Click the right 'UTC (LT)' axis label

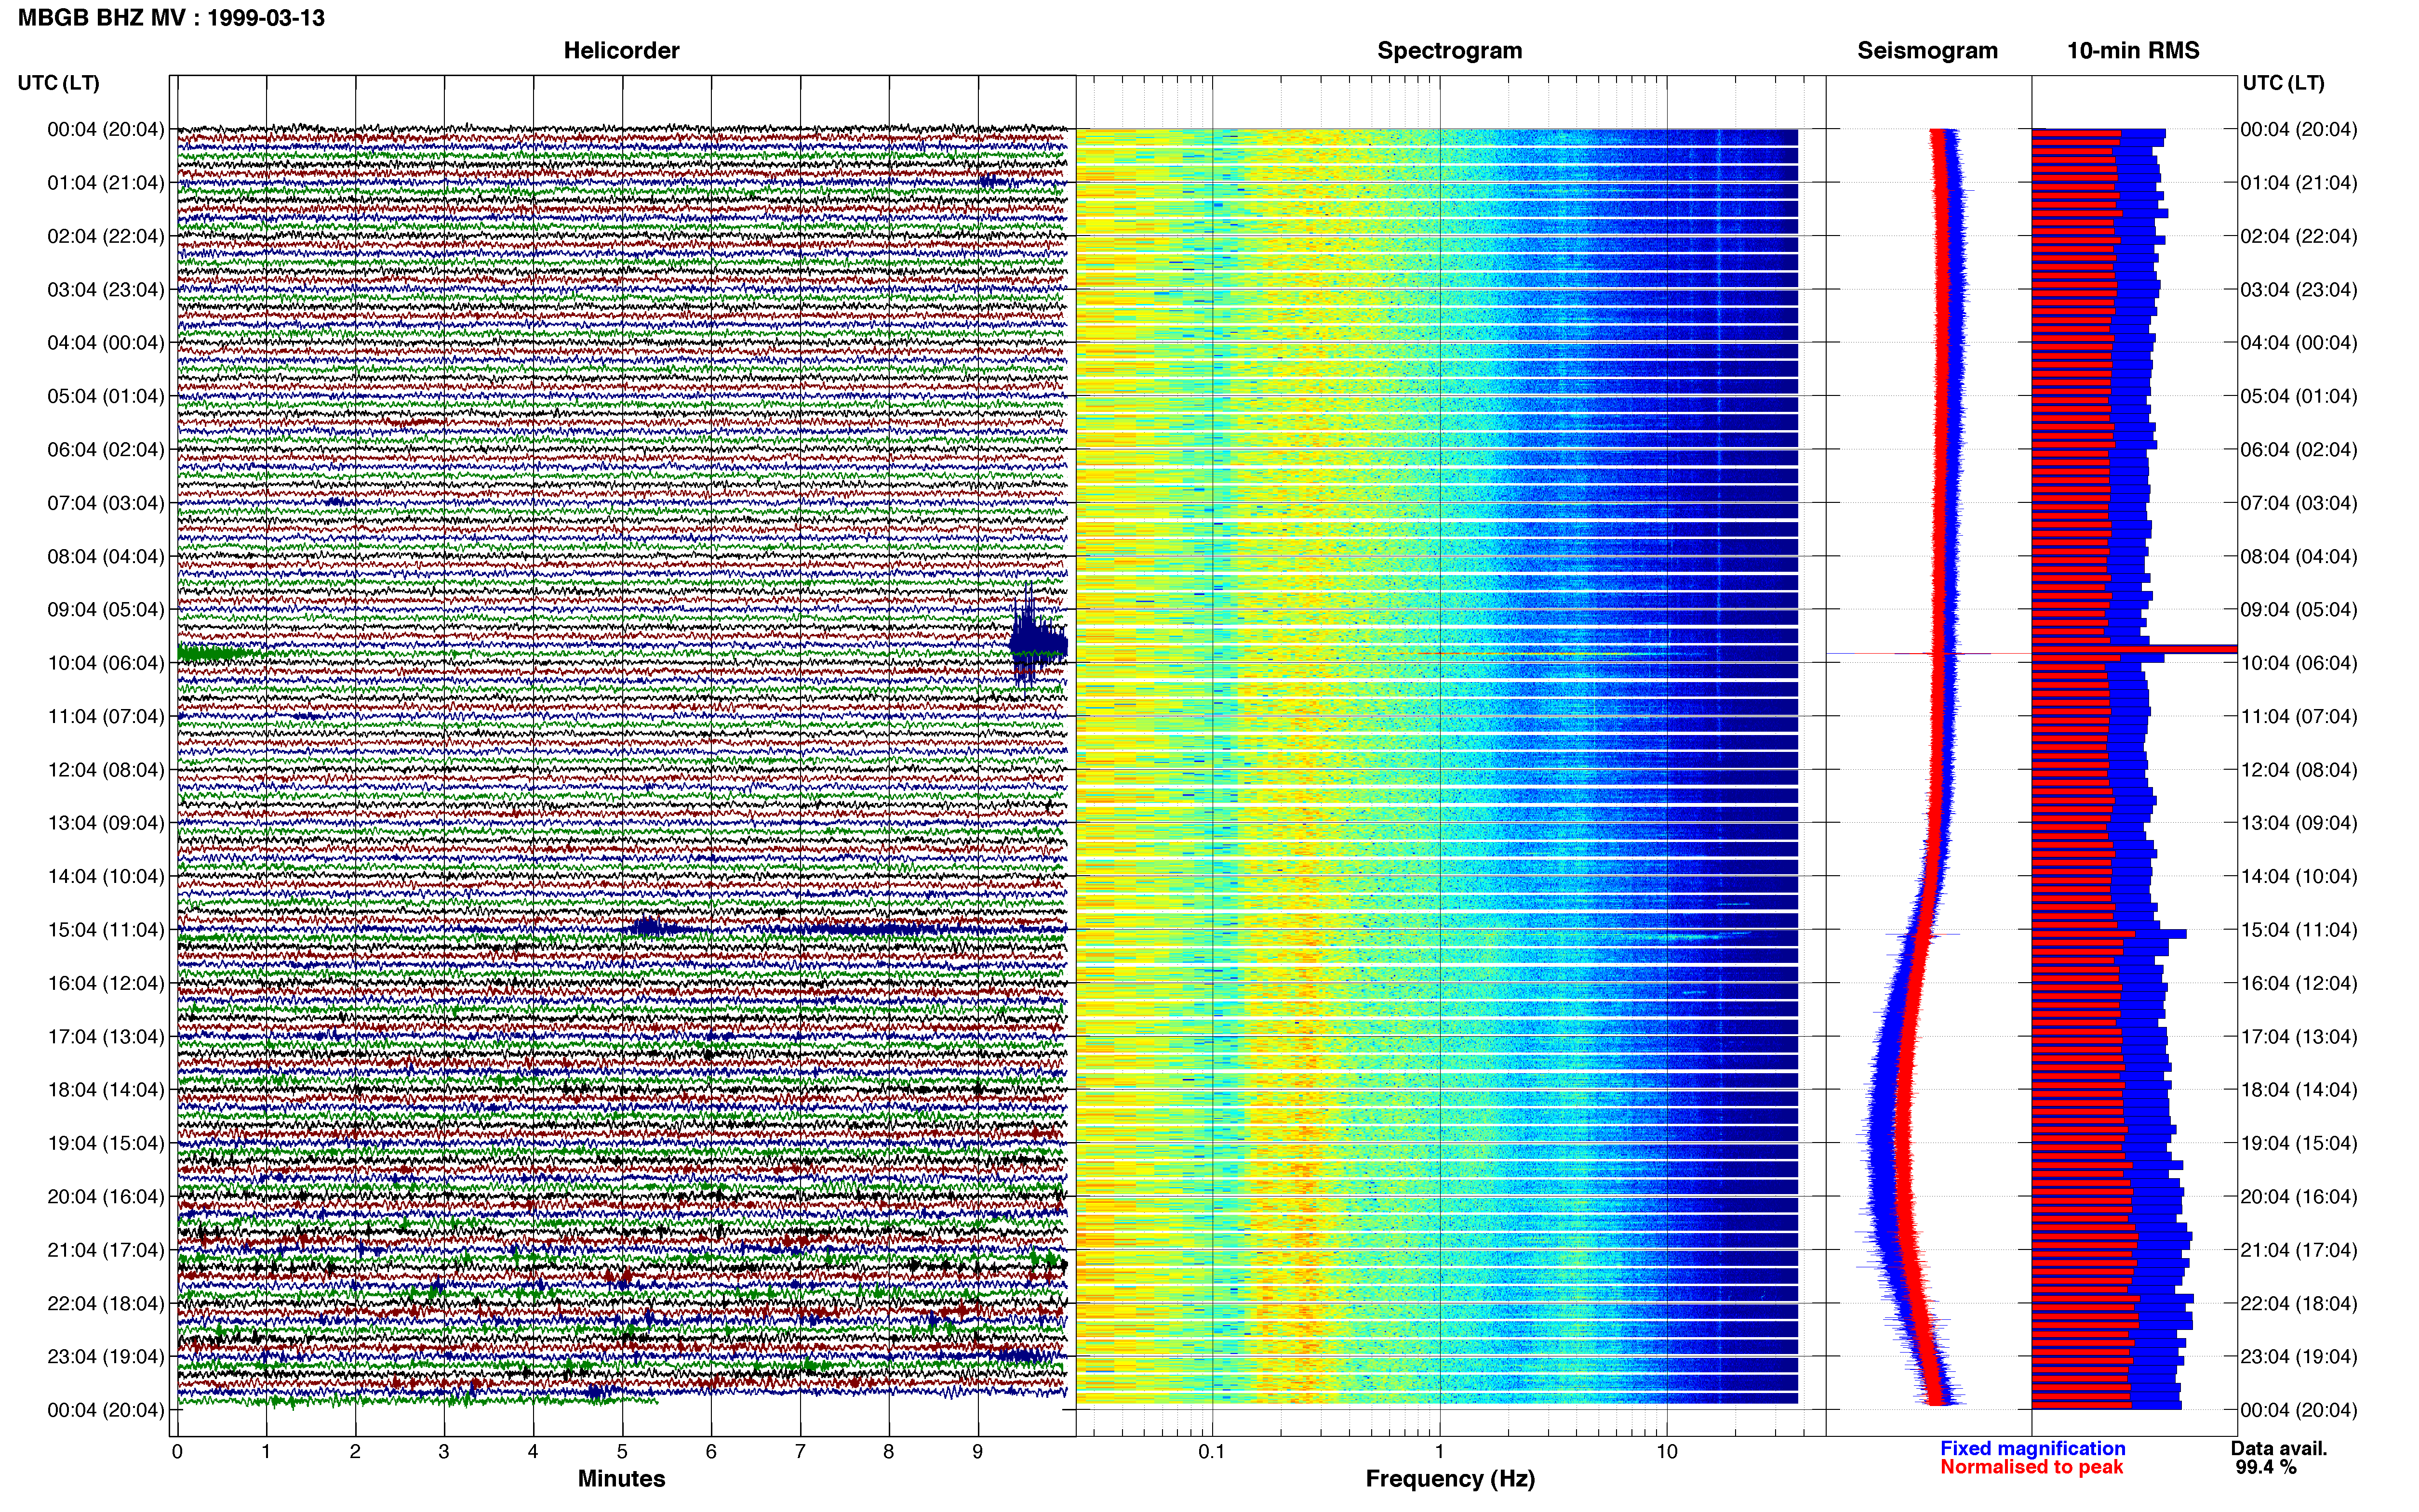[x=2283, y=83]
